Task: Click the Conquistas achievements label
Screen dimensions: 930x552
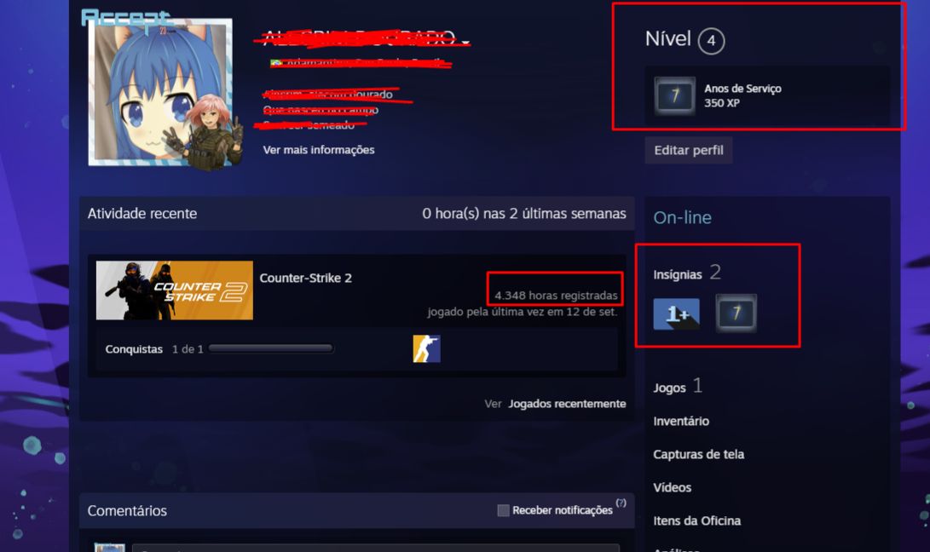Action: click(x=134, y=349)
